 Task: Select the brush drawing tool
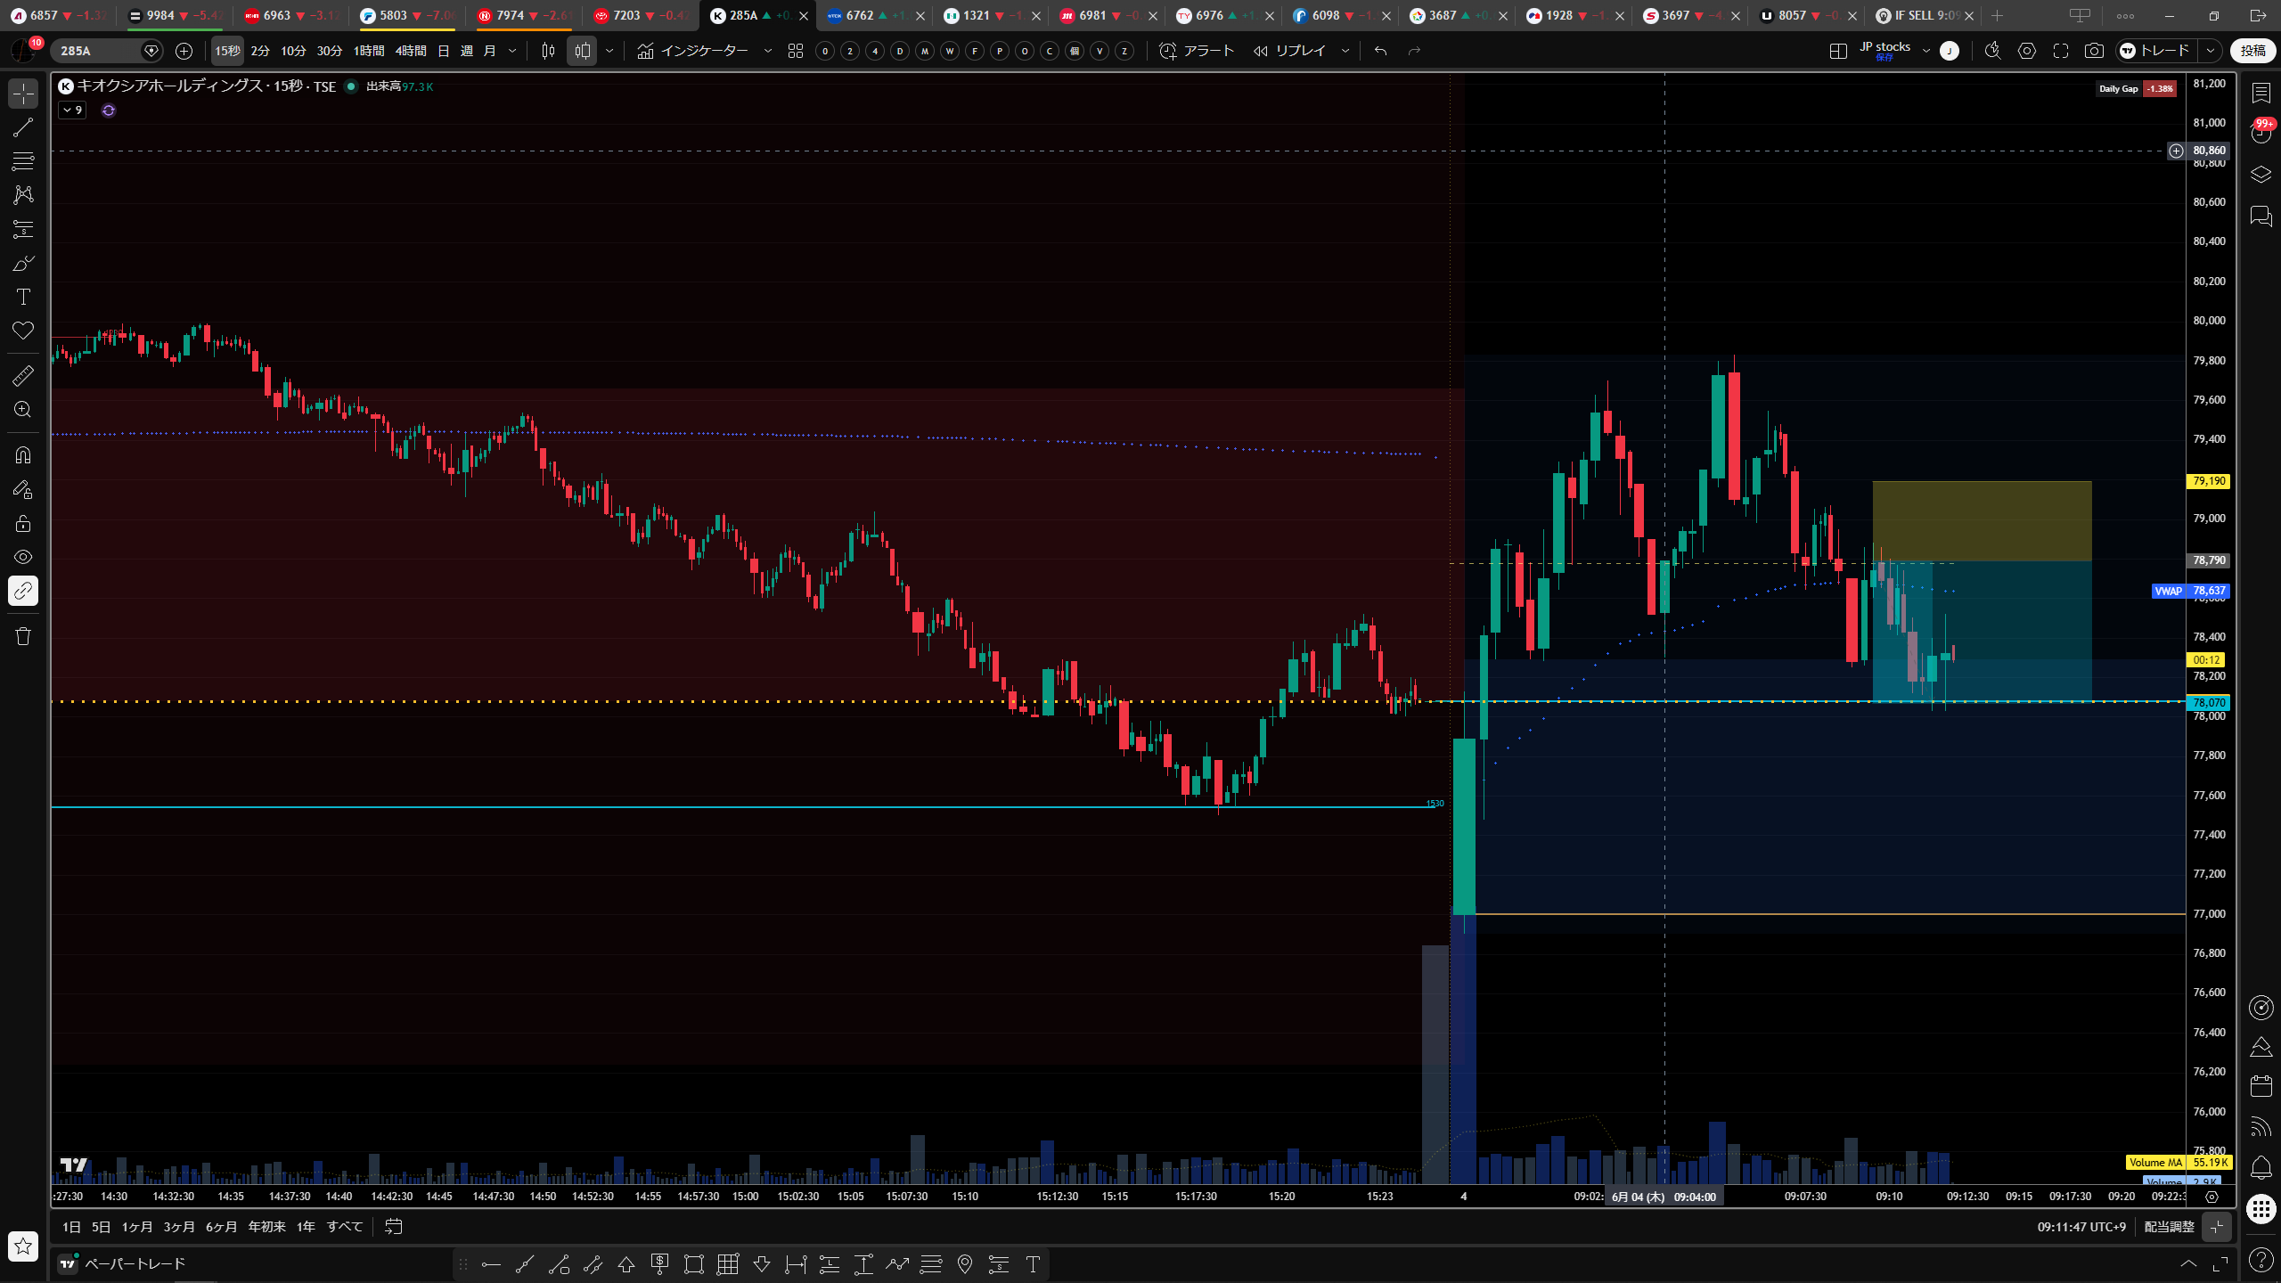pos(23,263)
